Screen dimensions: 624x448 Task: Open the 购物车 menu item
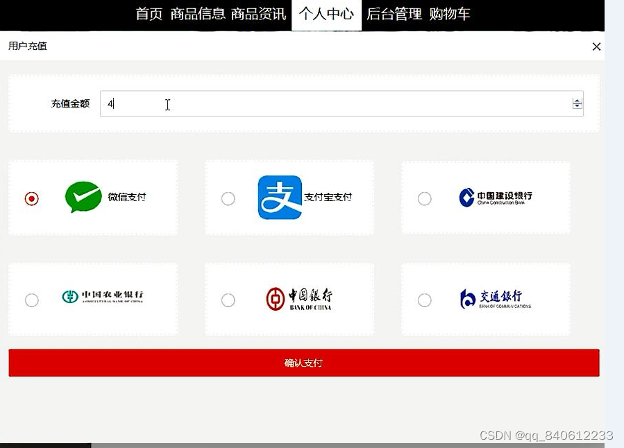click(x=450, y=14)
